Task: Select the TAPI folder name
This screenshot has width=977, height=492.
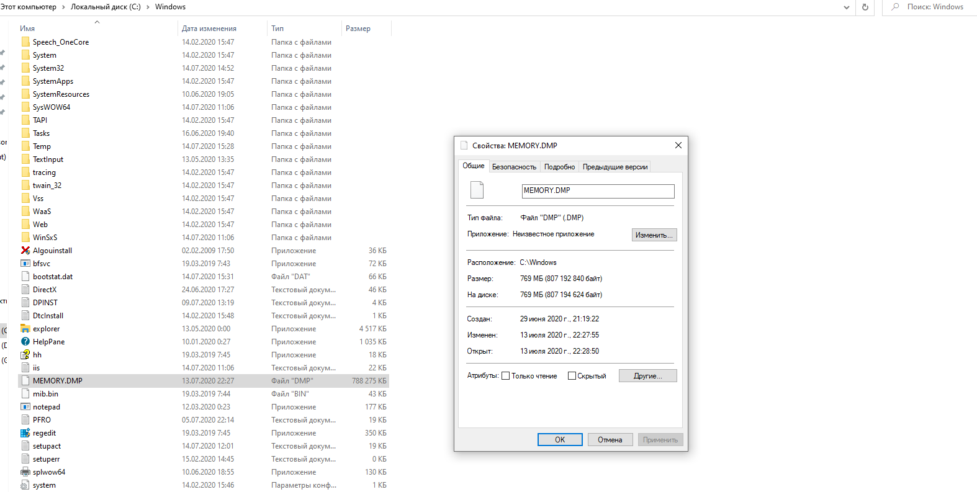Action: (40, 120)
